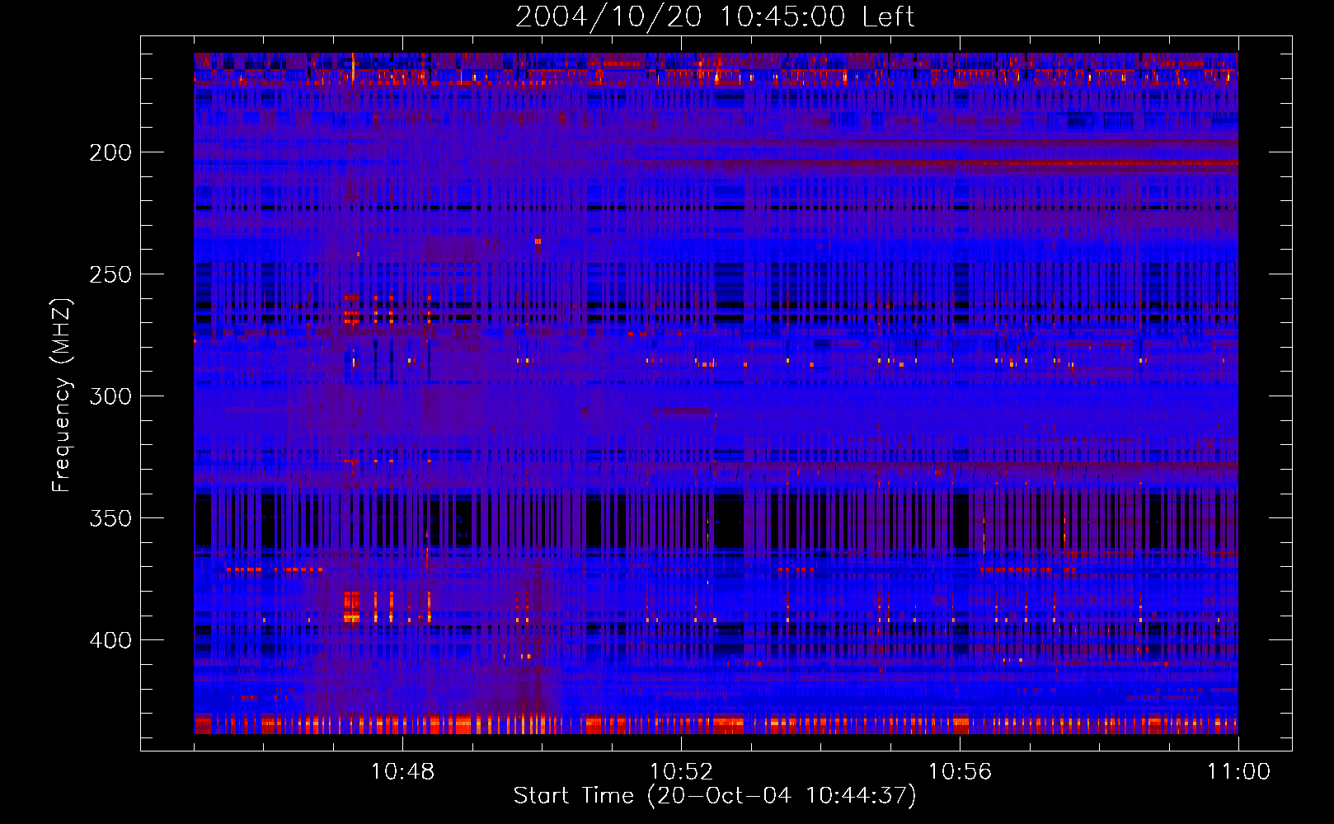Select the 11:00 time tick label
Image resolution: width=1334 pixels, height=824 pixels.
[1238, 772]
